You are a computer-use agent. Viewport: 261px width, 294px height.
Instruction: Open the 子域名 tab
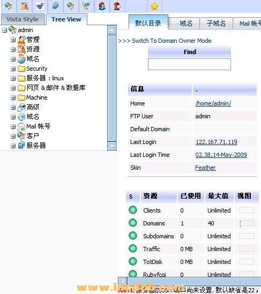click(x=216, y=24)
